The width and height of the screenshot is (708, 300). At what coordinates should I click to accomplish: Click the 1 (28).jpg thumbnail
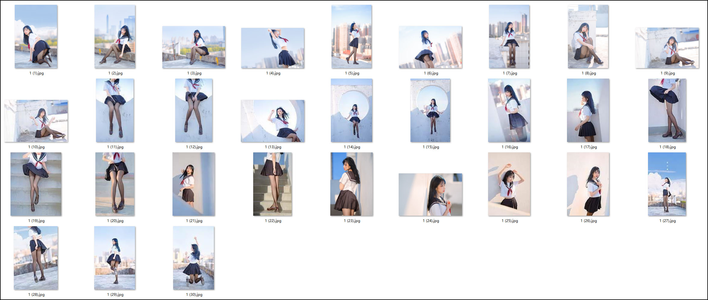36,258
